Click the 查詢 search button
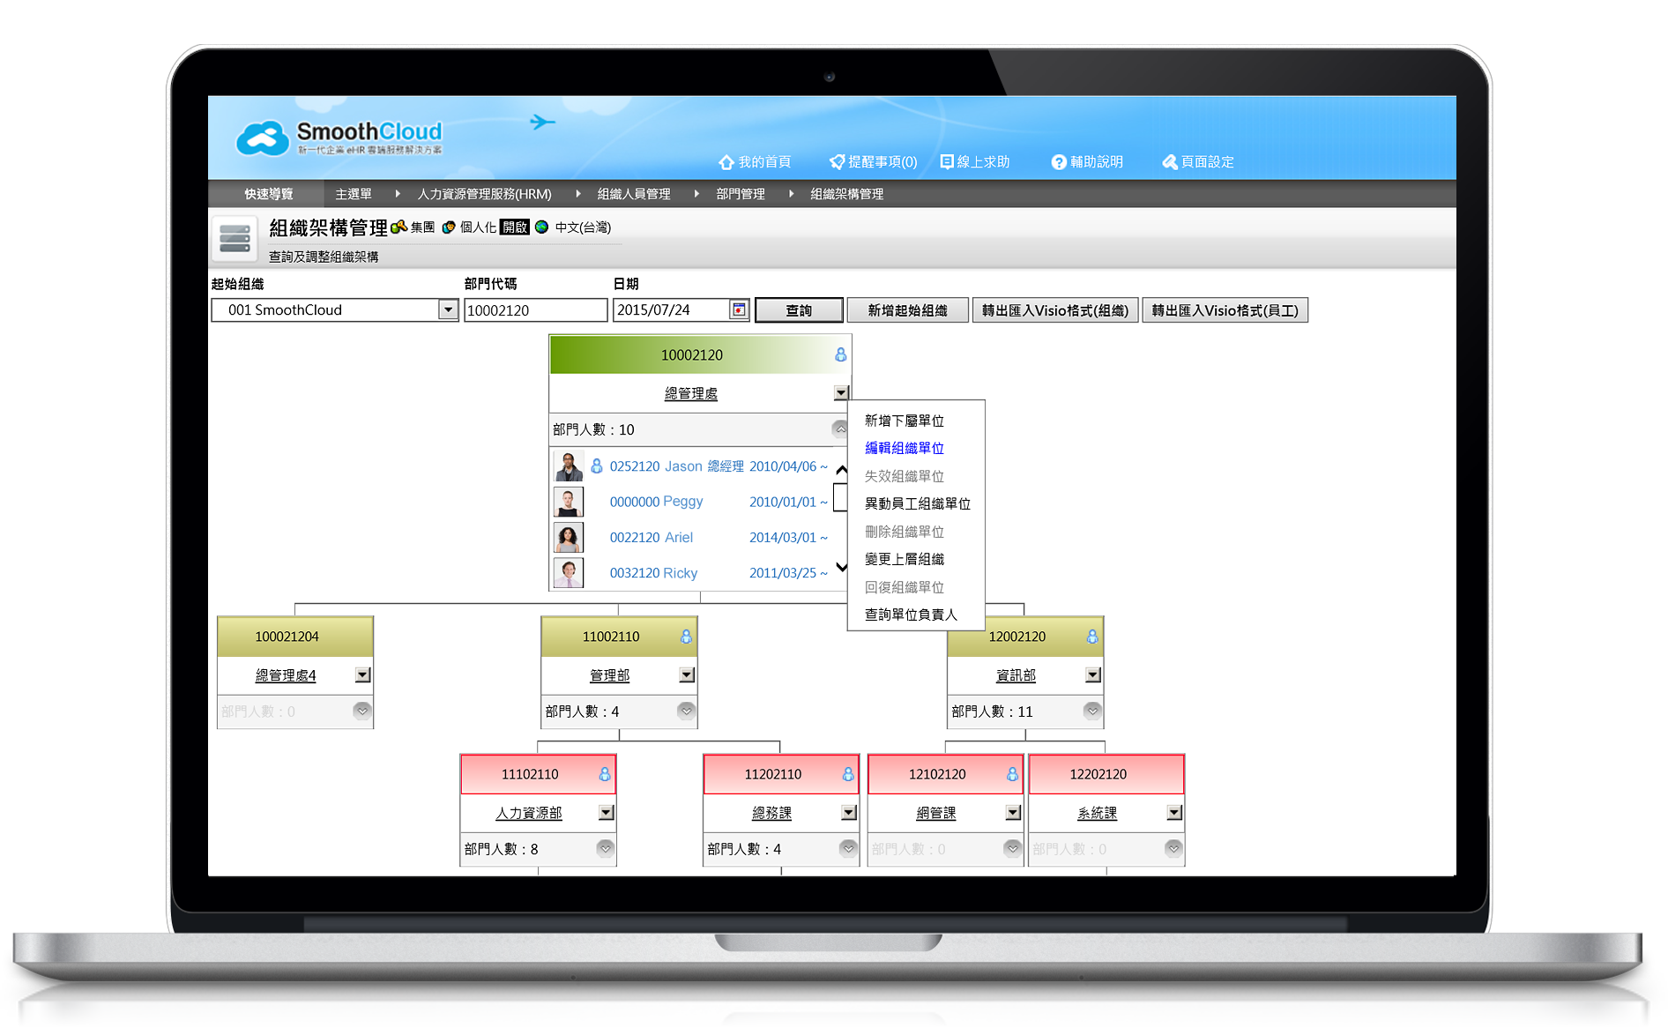This screenshot has width=1668, height=1028. coord(799,310)
